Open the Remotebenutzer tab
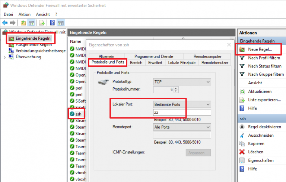The image size is (286, 182). (214, 63)
